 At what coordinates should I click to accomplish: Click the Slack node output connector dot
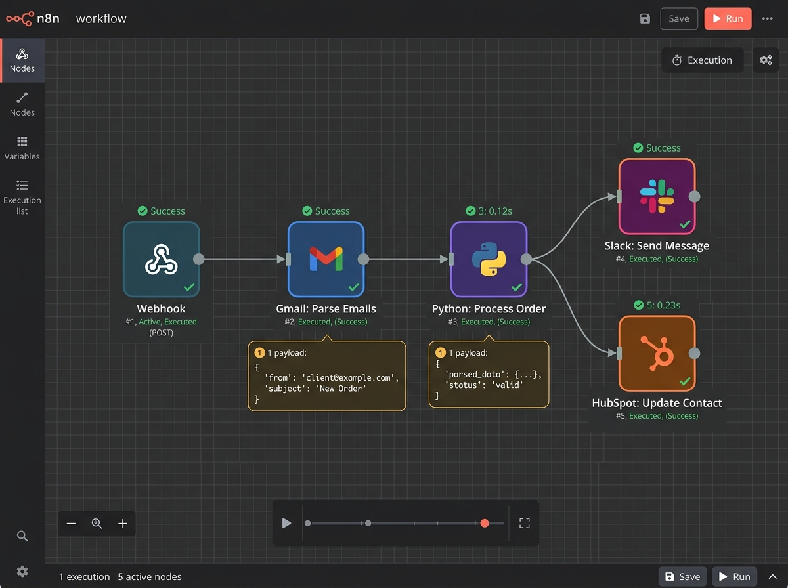(694, 196)
